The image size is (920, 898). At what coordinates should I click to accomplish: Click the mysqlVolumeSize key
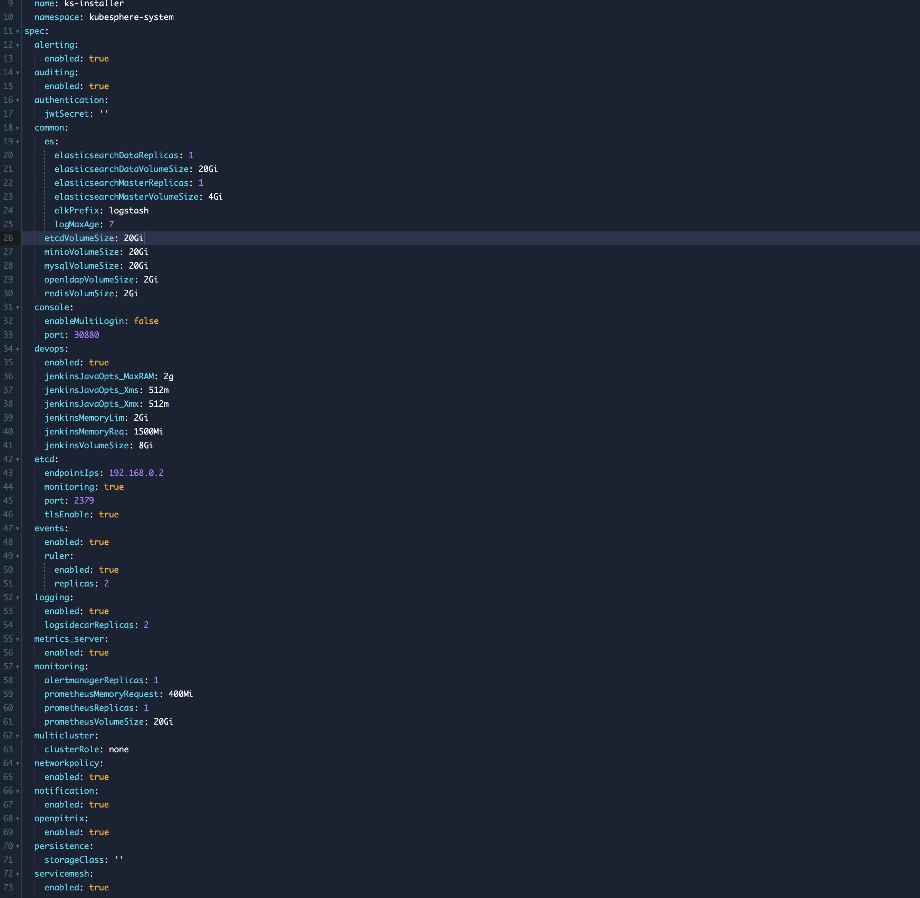[x=82, y=266]
